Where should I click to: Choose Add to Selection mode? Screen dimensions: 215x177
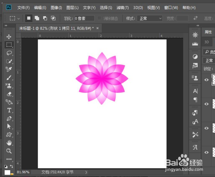(37, 18)
